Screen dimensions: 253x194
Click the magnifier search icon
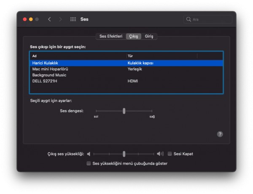point(188,19)
